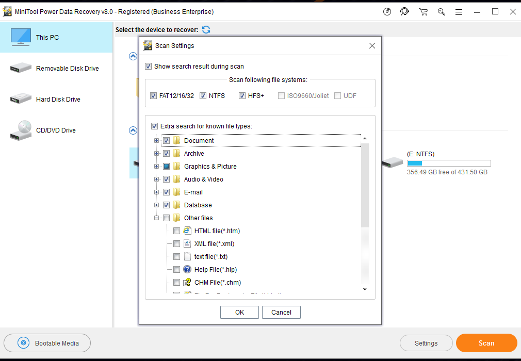The height and width of the screenshot is (361, 521).
Task: Click the MiniTool app icon in title bar
Action: [x=7, y=12]
